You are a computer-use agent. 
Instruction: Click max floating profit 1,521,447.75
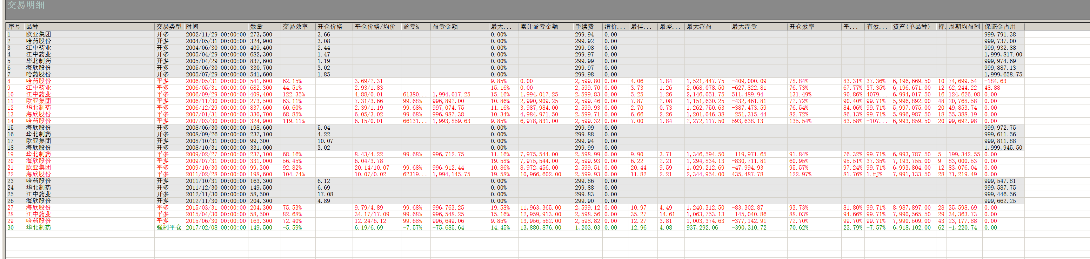(x=706, y=81)
